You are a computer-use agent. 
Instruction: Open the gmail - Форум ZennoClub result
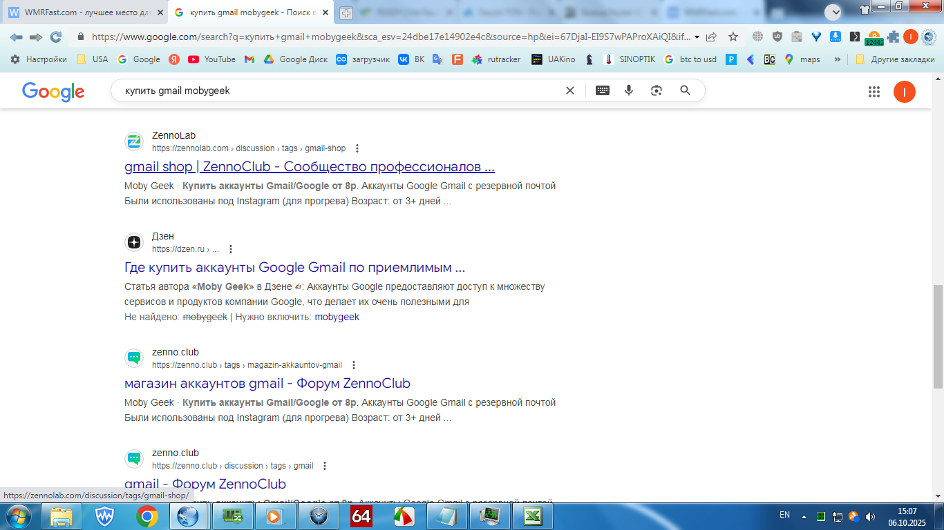(x=205, y=484)
